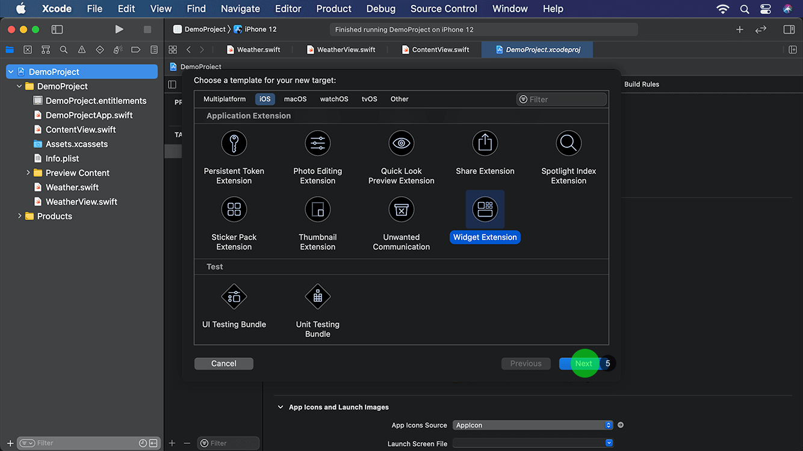Show the Debug navigator
Viewport: 803px width, 451px height.
(118, 50)
